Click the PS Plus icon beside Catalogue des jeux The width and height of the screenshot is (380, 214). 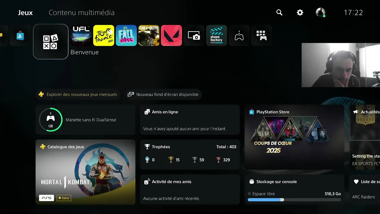tap(43, 147)
